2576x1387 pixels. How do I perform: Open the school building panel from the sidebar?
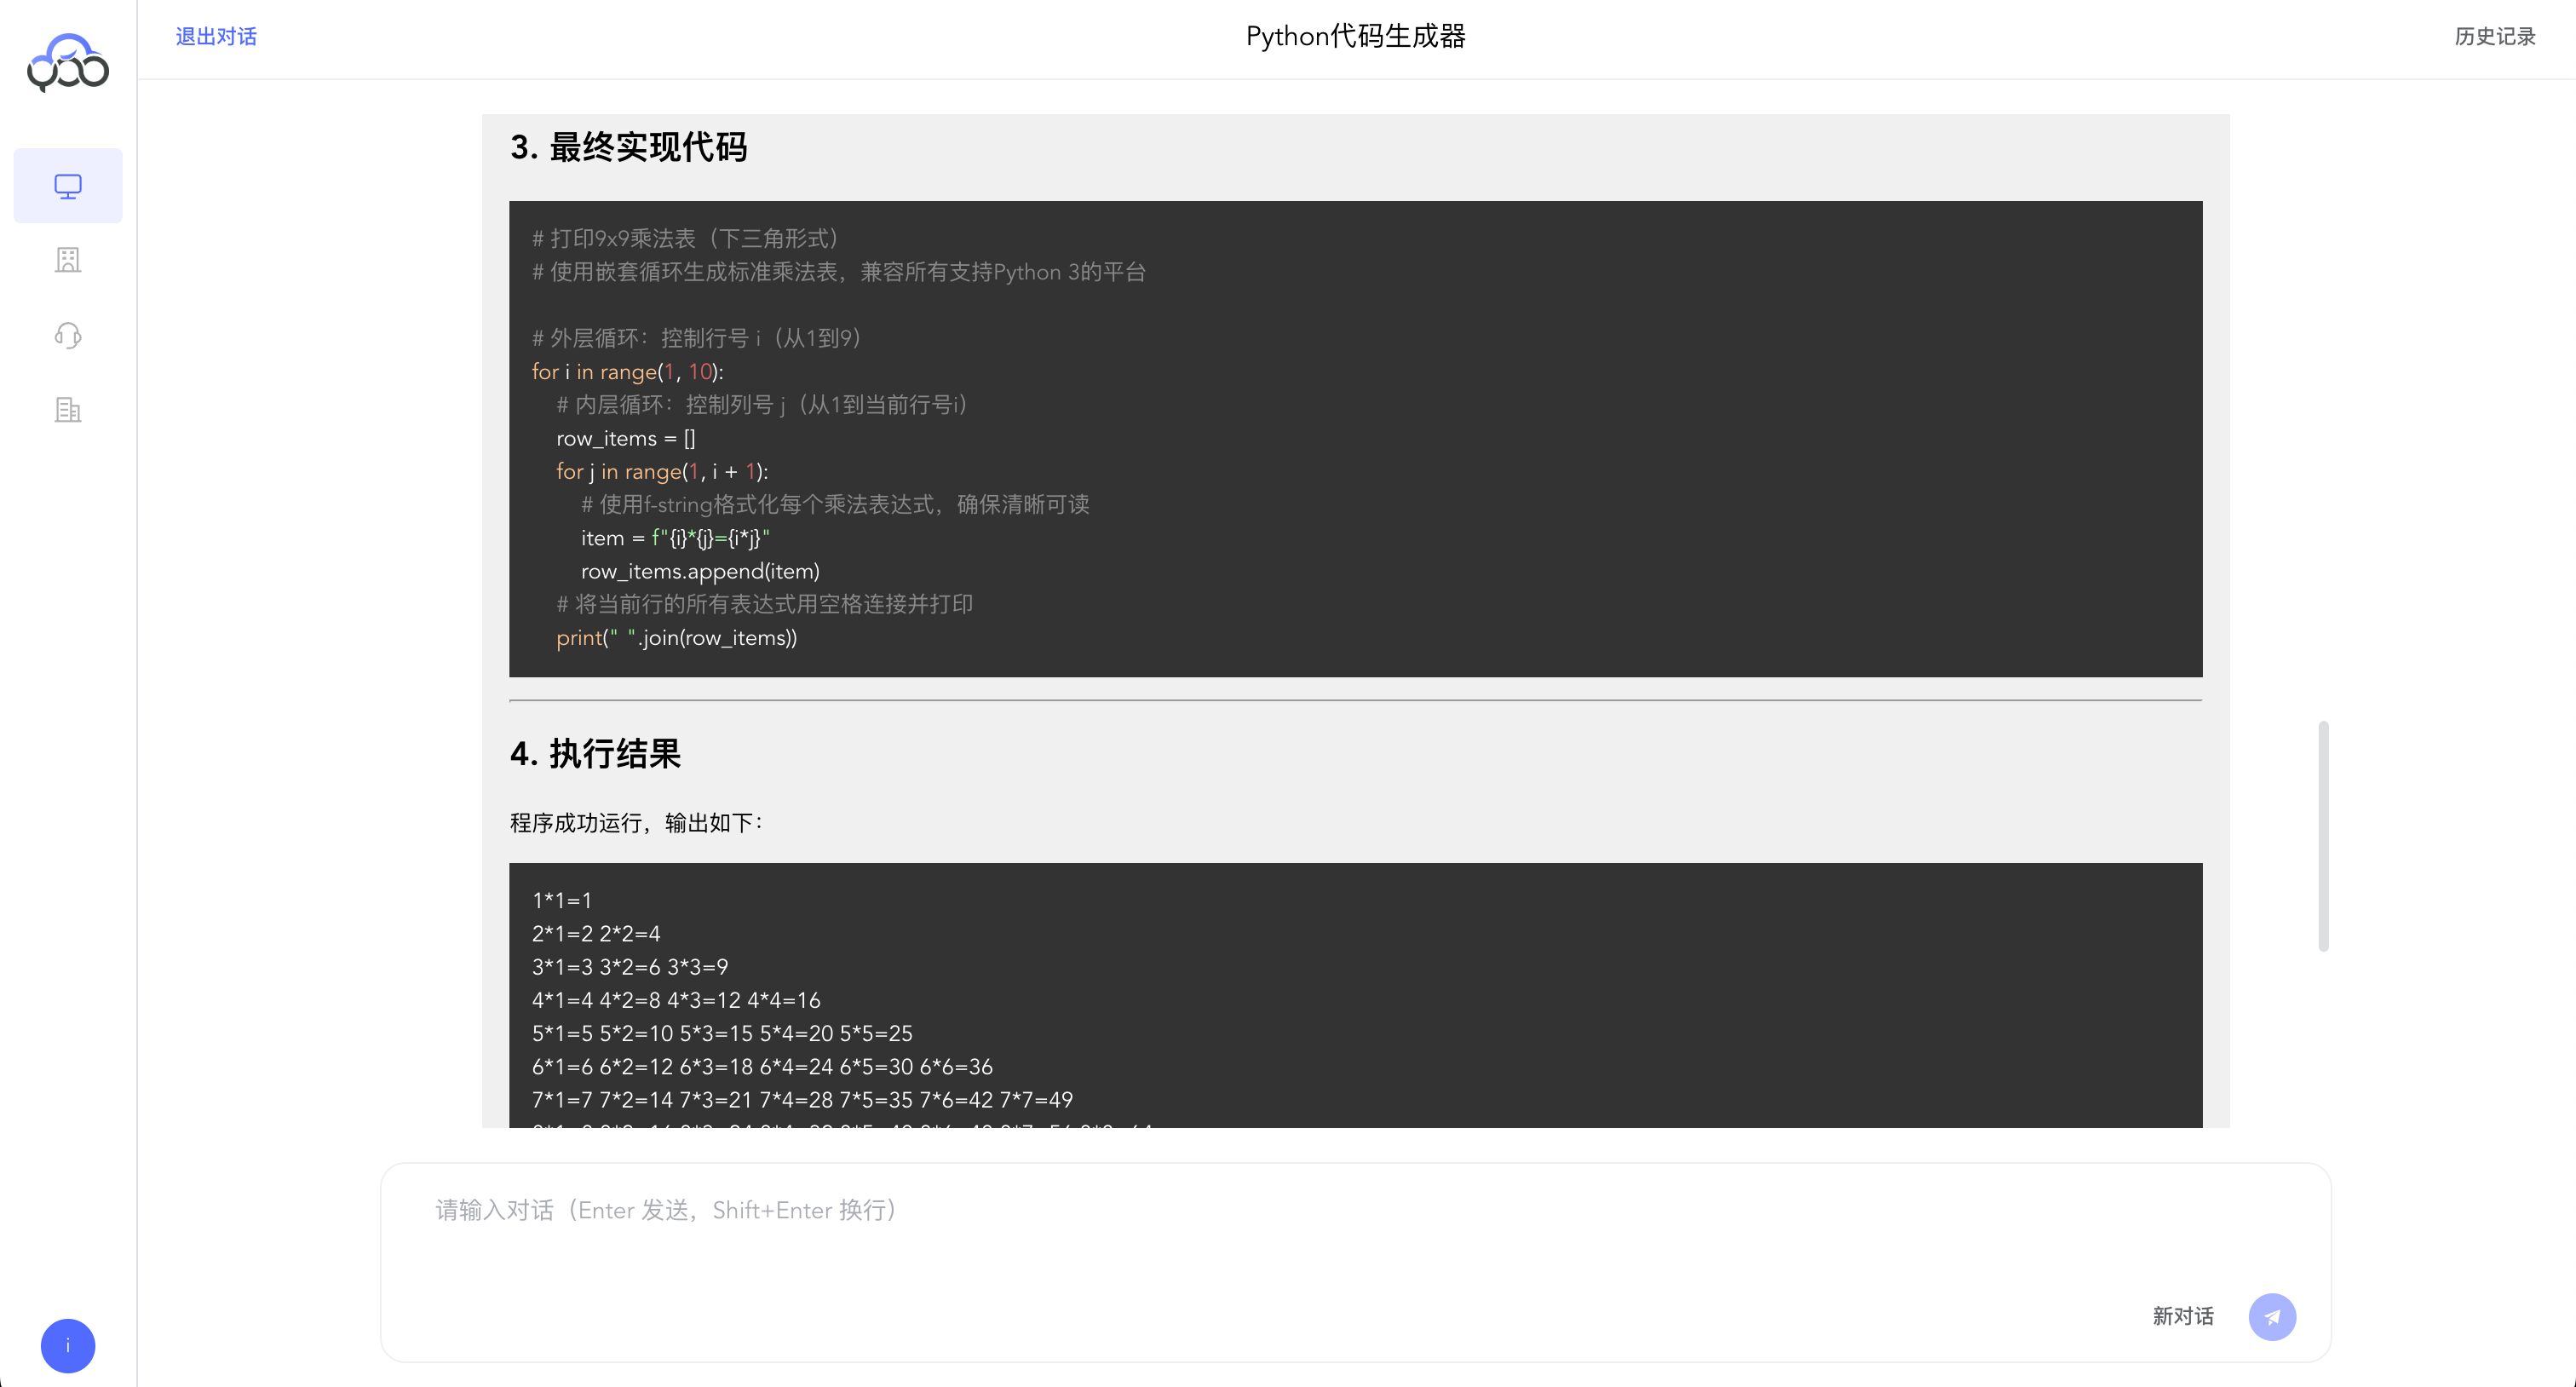tap(67, 260)
